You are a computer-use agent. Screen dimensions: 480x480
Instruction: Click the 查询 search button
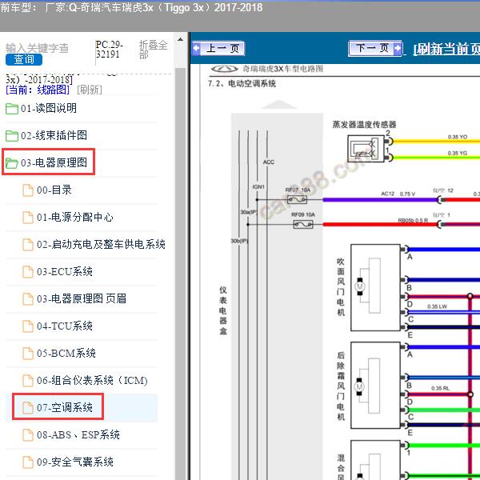(23, 59)
